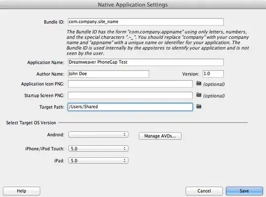Click the Bundle ID help description text

coord(158,42)
